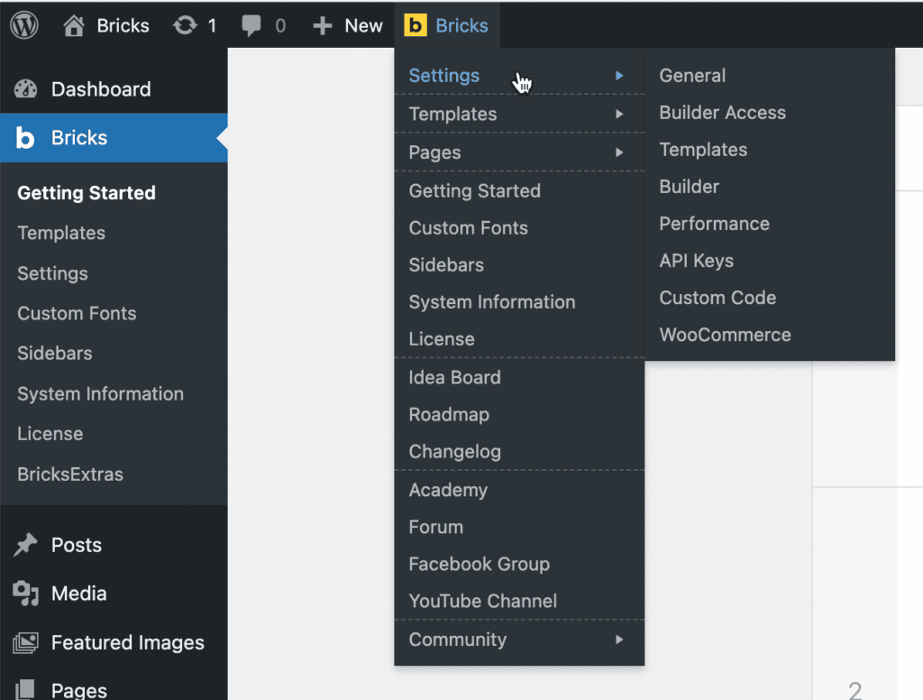Select Sidebars in the dropdown menu
Viewport: 923px width, 700px height.
[x=446, y=264]
